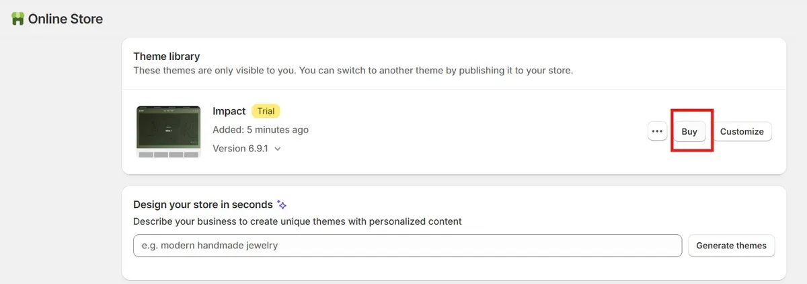
Task: Click the Buy button for Impact theme
Action: 689,131
